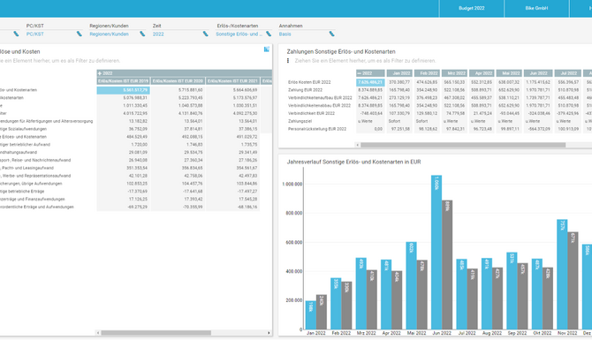The image size is (592, 340).
Task: Select cell 5.715.881,60
Action: tap(178, 90)
